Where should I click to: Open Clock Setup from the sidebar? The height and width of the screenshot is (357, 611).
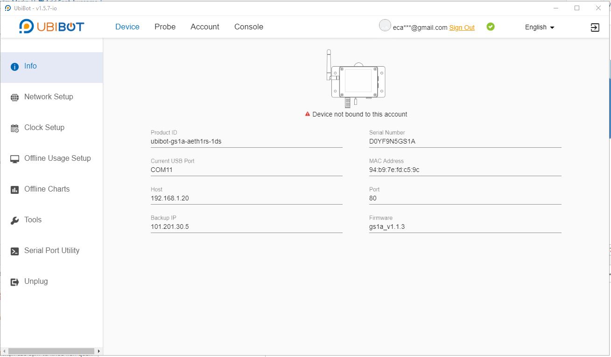[43, 127]
